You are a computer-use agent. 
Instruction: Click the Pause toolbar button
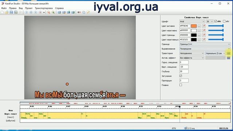coord(31,12)
